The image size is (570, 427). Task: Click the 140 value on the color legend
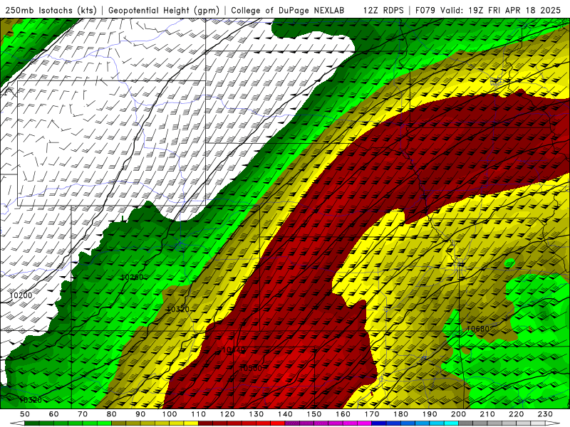pos(286,414)
